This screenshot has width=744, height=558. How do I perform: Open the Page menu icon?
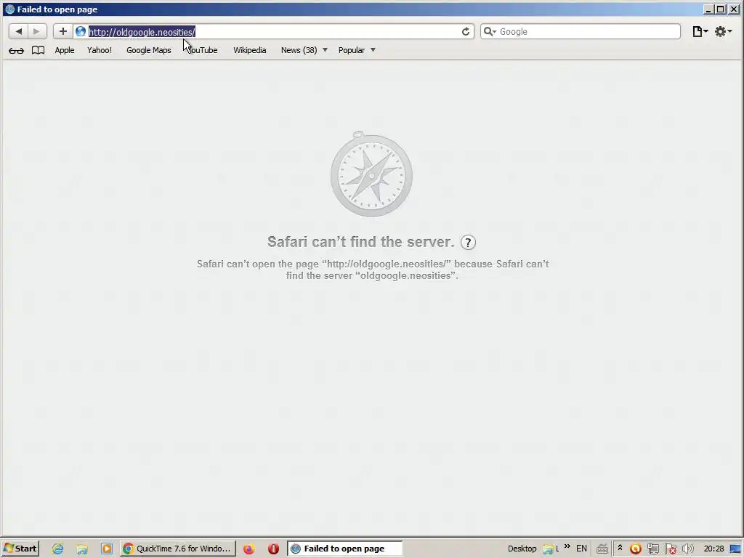(x=700, y=31)
